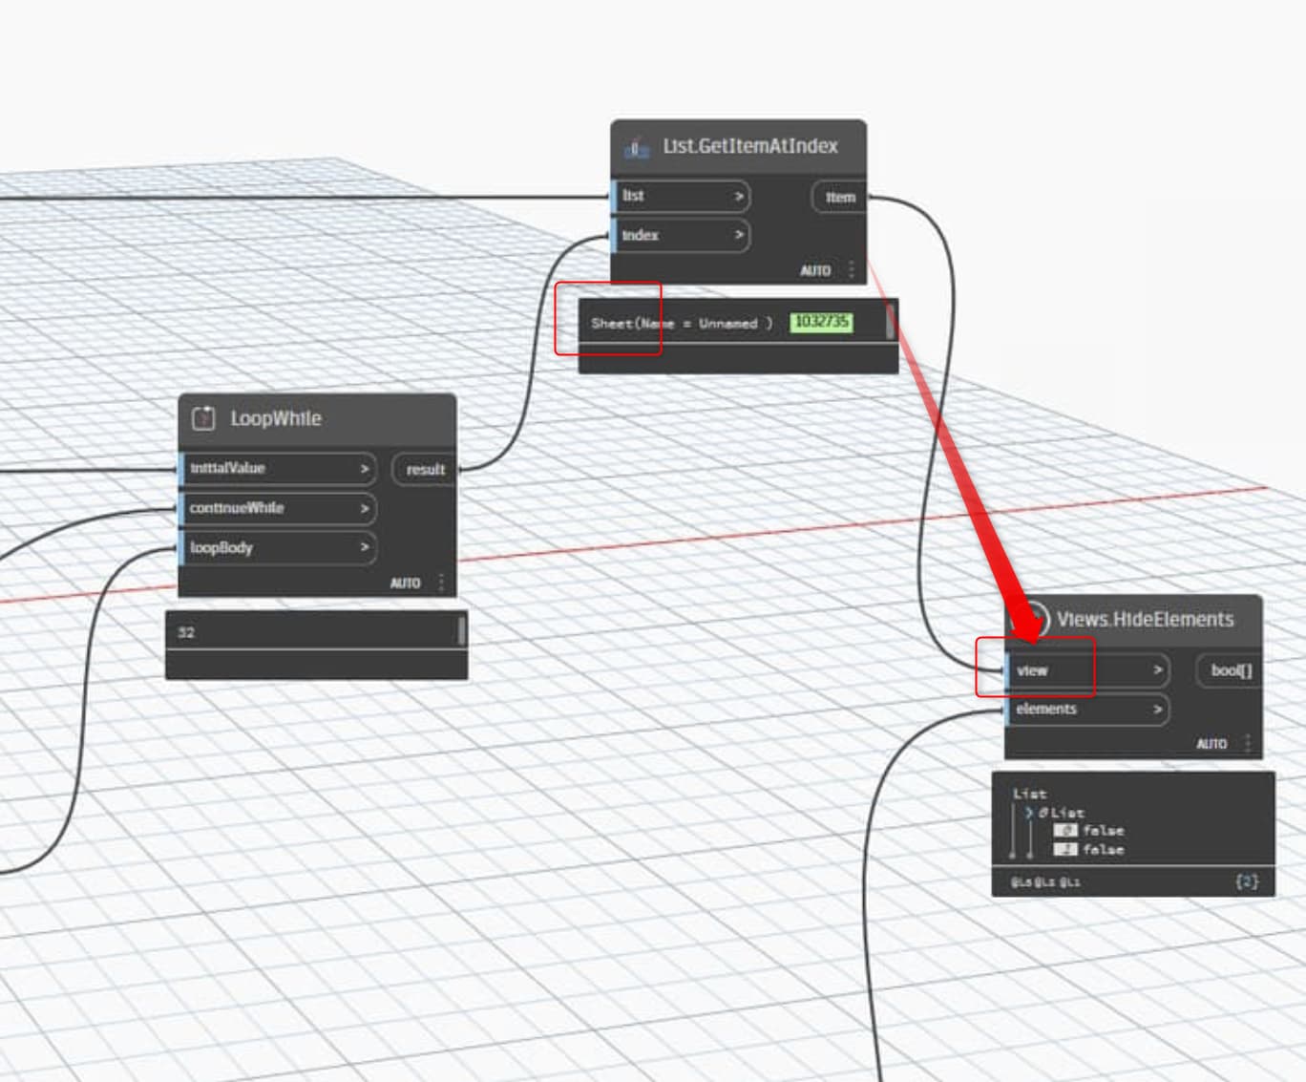The width and height of the screenshot is (1306, 1082).
Task: Select the highlighted 1032735 element ID
Action: [819, 324]
